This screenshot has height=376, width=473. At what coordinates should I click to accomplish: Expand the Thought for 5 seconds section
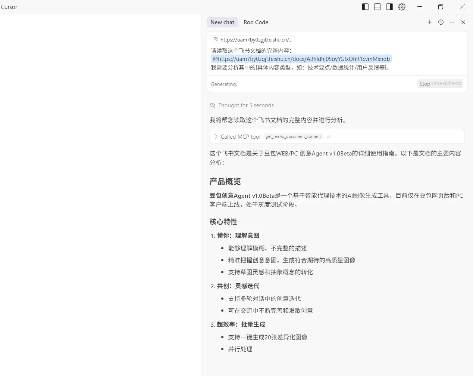click(x=242, y=105)
